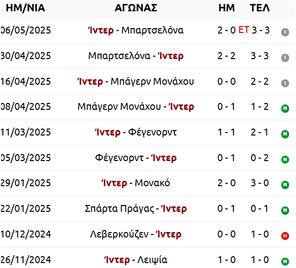Click the draw icon for 16/04/2025 match
The width and height of the screenshot is (296, 268).
285,83
